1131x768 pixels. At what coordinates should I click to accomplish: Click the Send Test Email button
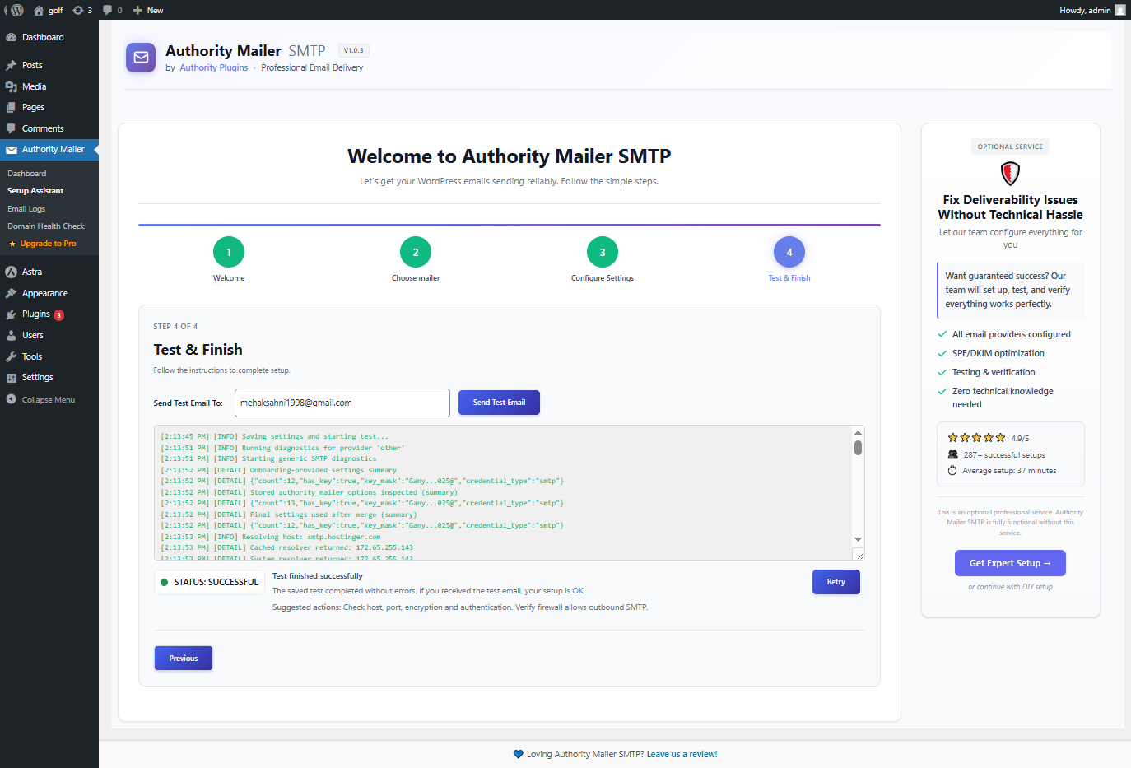pyautogui.click(x=499, y=402)
